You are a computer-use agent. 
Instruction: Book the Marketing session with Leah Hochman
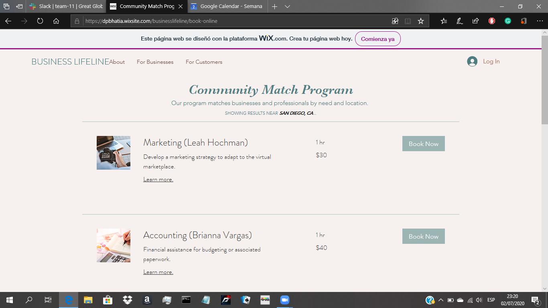tap(424, 144)
